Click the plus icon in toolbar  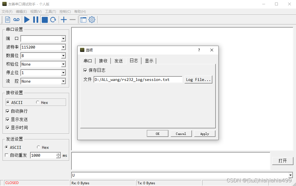tap(64, 20)
